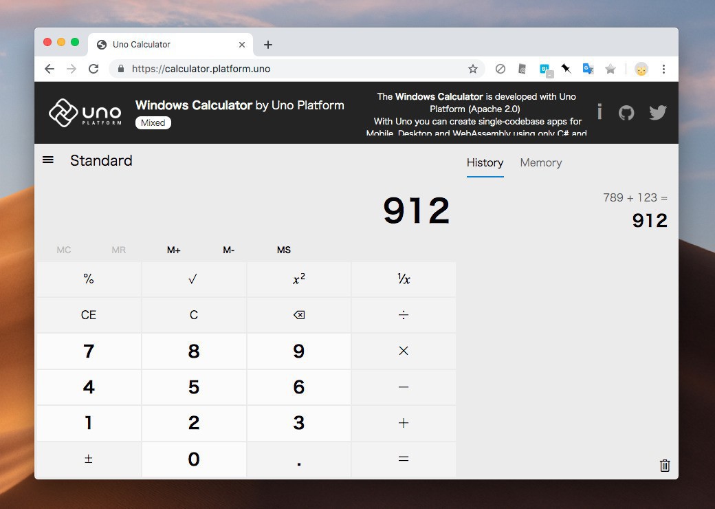Click digit 8 on keypad
The width and height of the screenshot is (715, 509).
193,351
